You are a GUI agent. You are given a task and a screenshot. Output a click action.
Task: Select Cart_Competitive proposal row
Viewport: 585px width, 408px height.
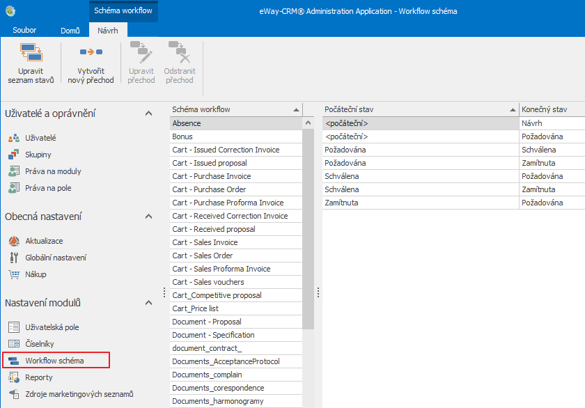(x=236, y=295)
